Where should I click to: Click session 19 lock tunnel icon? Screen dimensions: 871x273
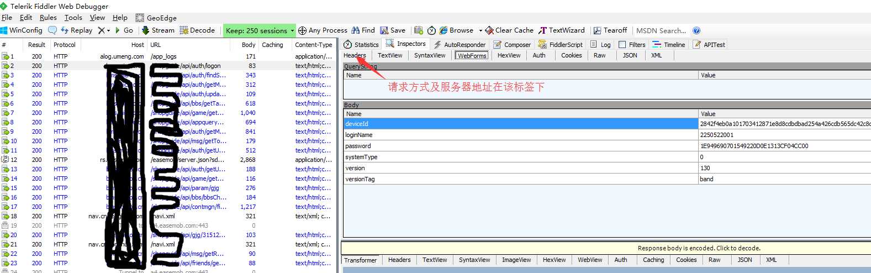[6, 225]
